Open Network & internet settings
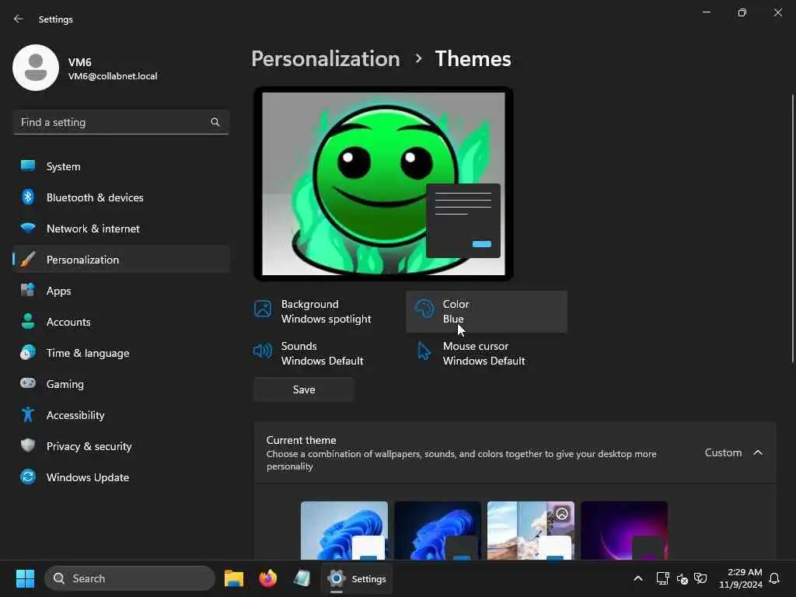Screen dimensions: 796x597 (x=121, y=229)
